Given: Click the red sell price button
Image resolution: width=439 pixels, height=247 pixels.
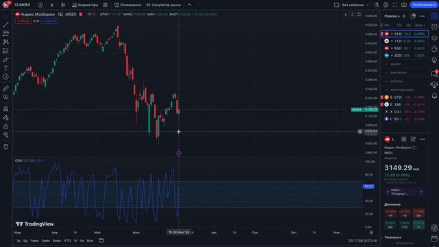Looking at the screenshot, I should coord(23,21).
